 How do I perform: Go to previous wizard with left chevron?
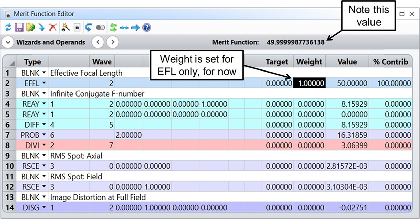98,42
